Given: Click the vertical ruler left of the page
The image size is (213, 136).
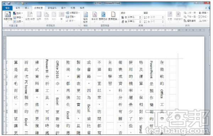Looking at the screenshot, I should 4,85.
